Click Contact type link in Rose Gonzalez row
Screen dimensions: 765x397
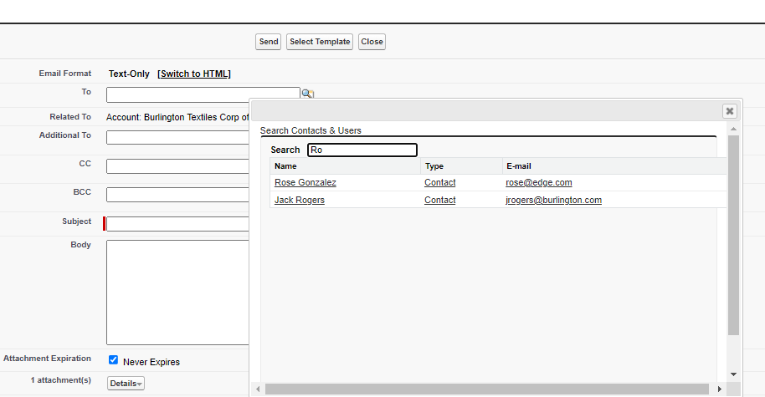[x=440, y=182]
